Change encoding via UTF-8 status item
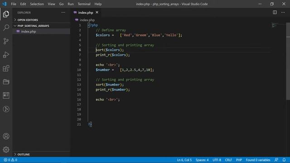The width and height of the screenshot is (290, 163). tap(217, 160)
